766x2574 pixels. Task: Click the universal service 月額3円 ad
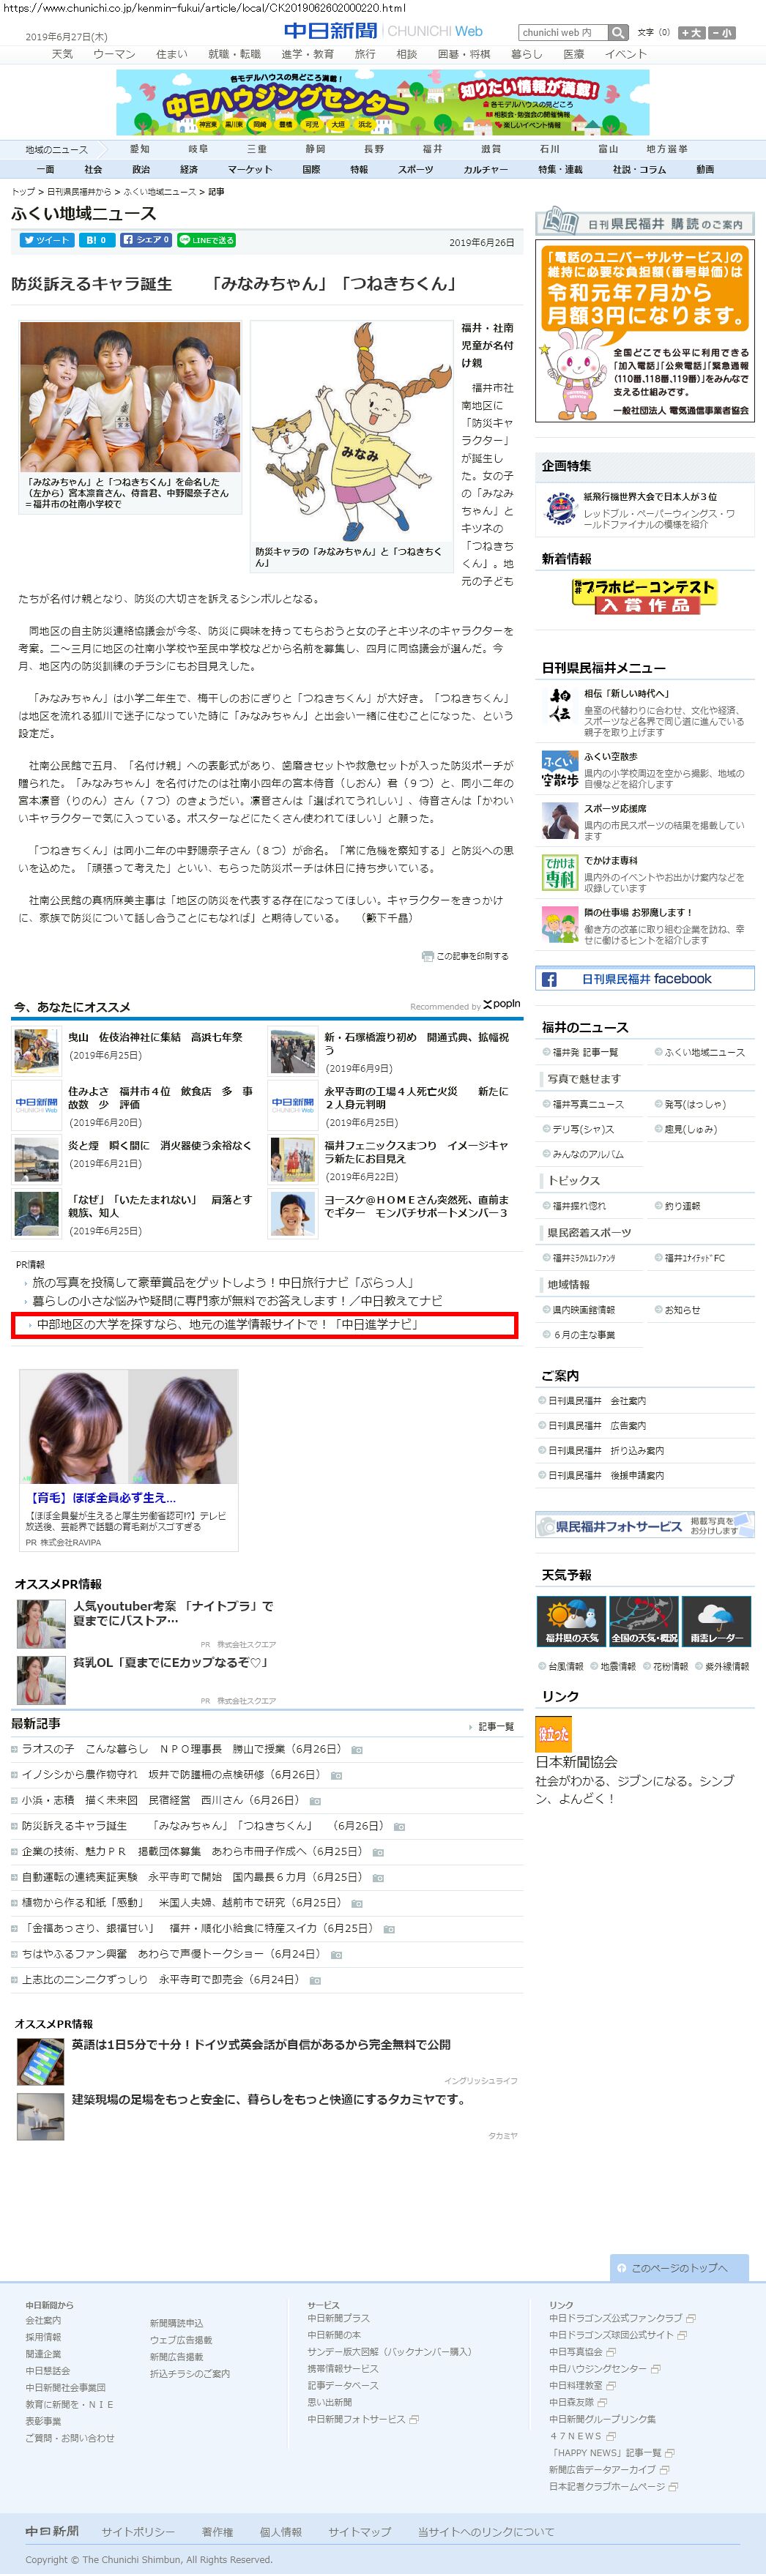[x=645, y=331]
